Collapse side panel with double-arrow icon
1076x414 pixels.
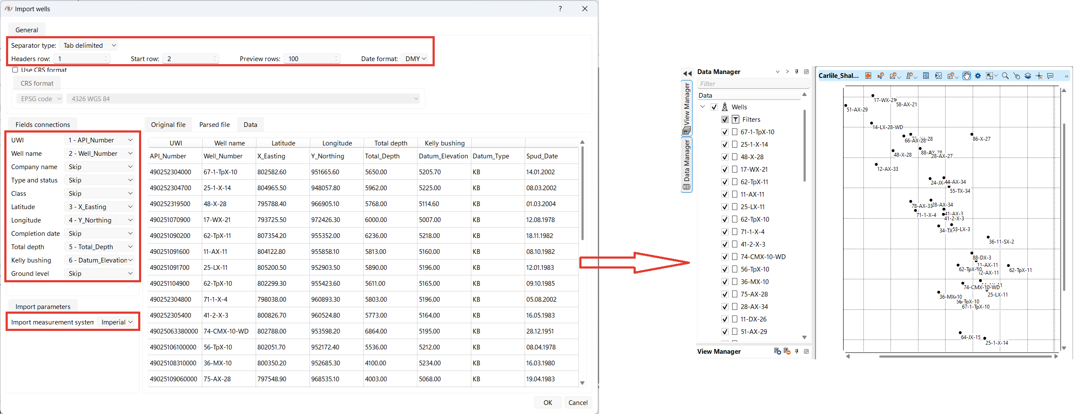(x=687, y=74)
